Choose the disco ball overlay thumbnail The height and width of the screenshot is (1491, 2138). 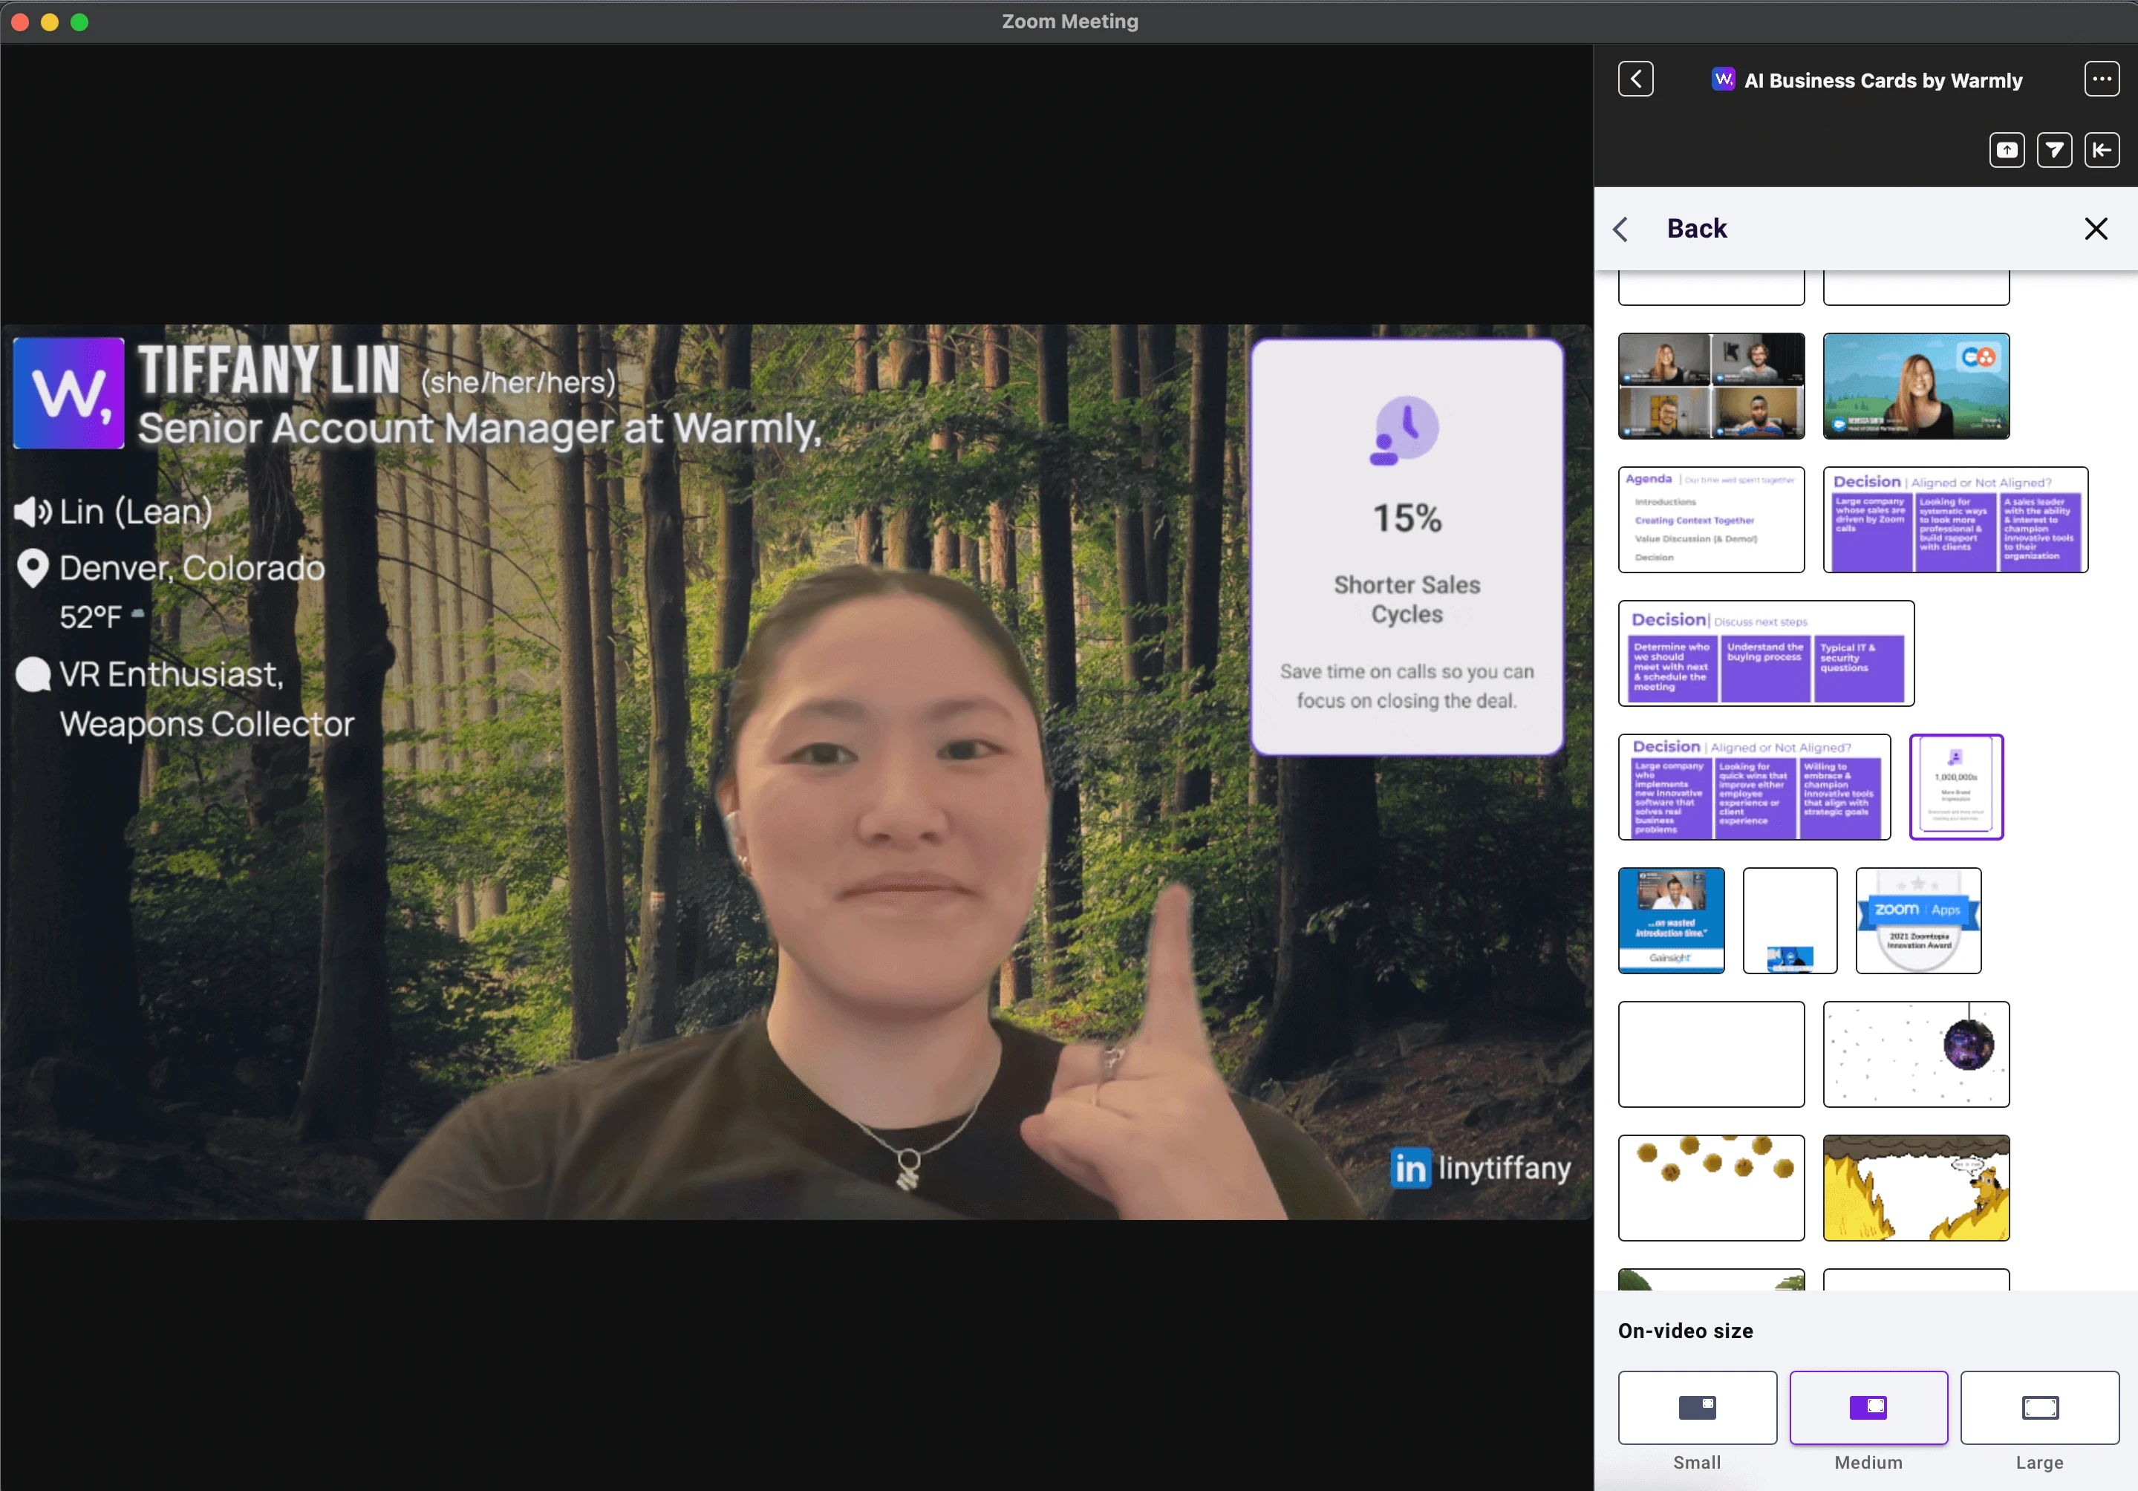coord(1915,1054)
